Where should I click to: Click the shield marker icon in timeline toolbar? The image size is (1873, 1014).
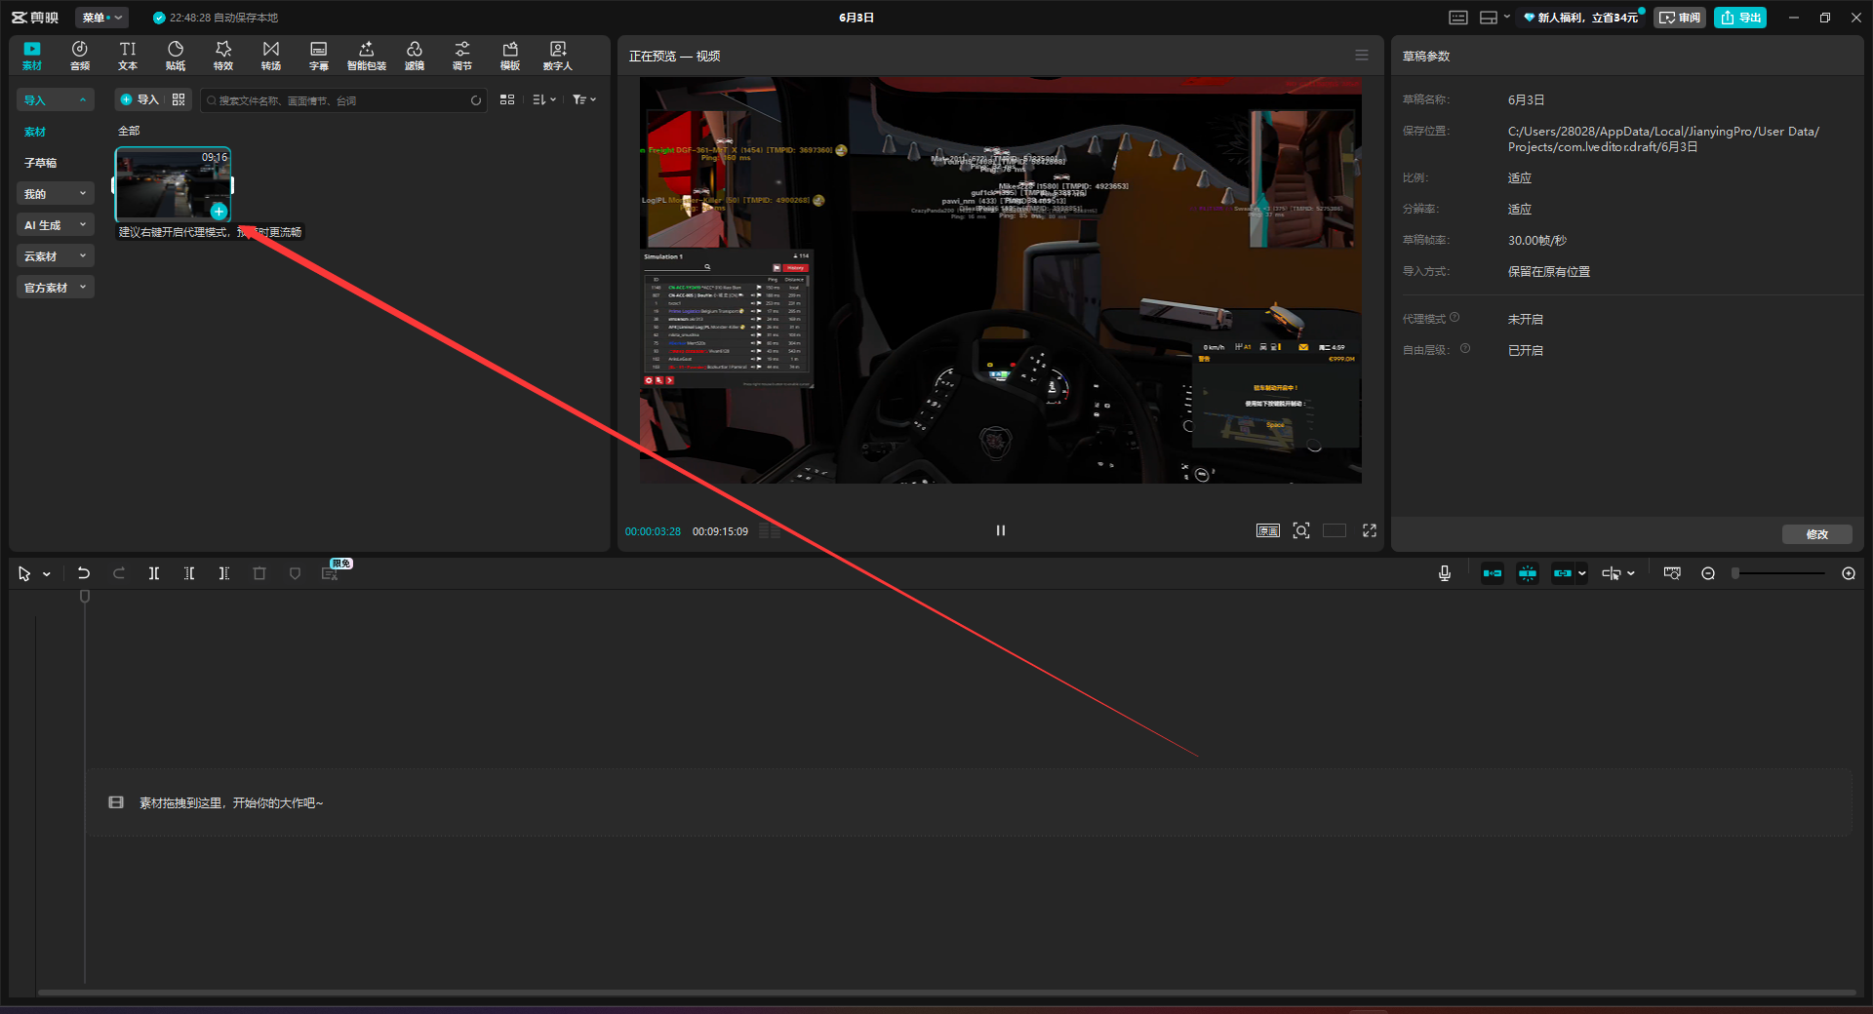point(295,573)
